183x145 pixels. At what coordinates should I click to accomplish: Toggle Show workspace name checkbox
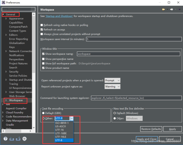click(43, 54)
